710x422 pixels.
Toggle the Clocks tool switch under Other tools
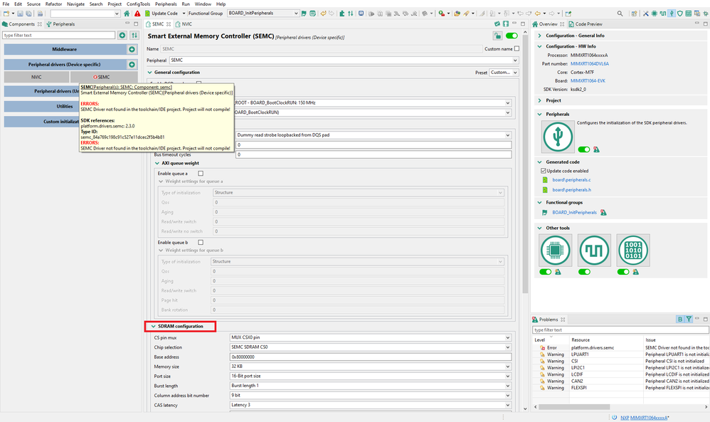584,272
